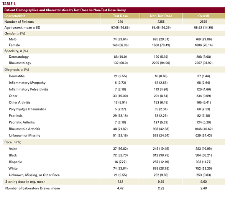Click the 'Number of Laboratory Draws, mean' label
The height and width of the screenshot is (200, 230).
point(33,188)
